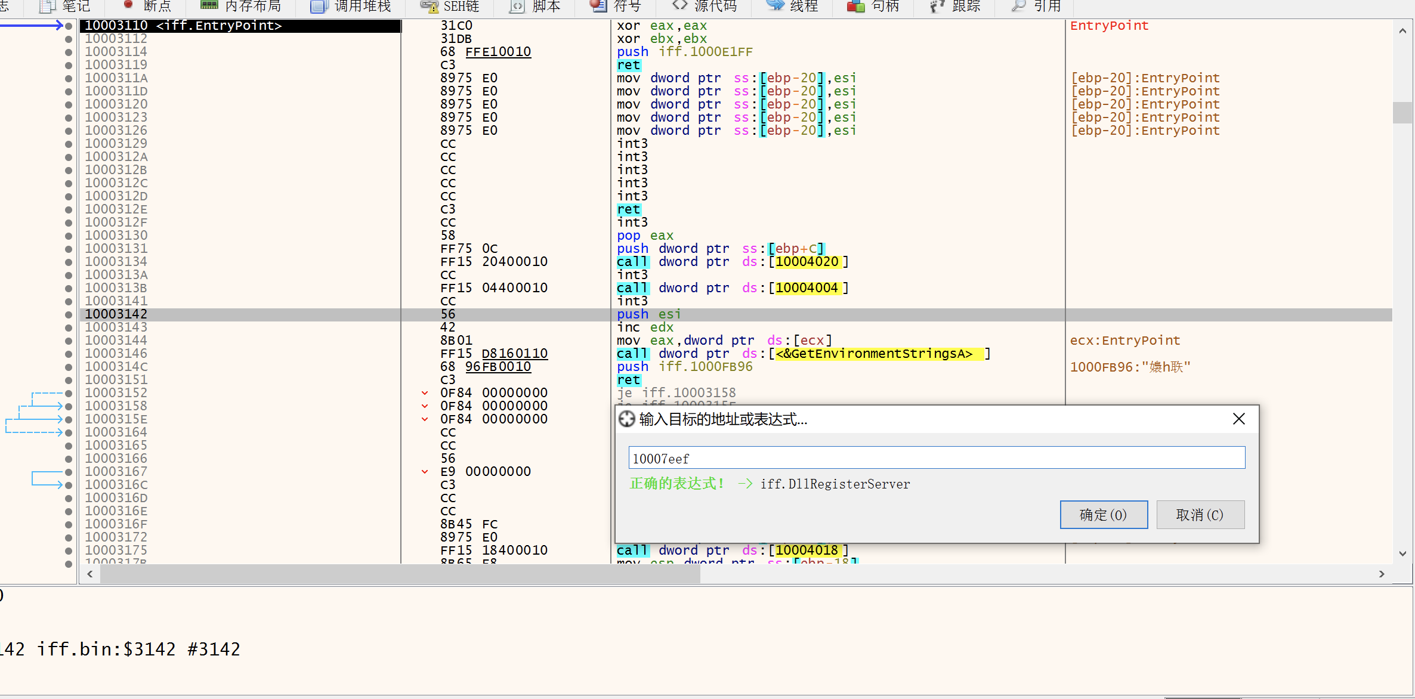
Task: Select the 'inc edx' instruction
Action: point(645,327)
